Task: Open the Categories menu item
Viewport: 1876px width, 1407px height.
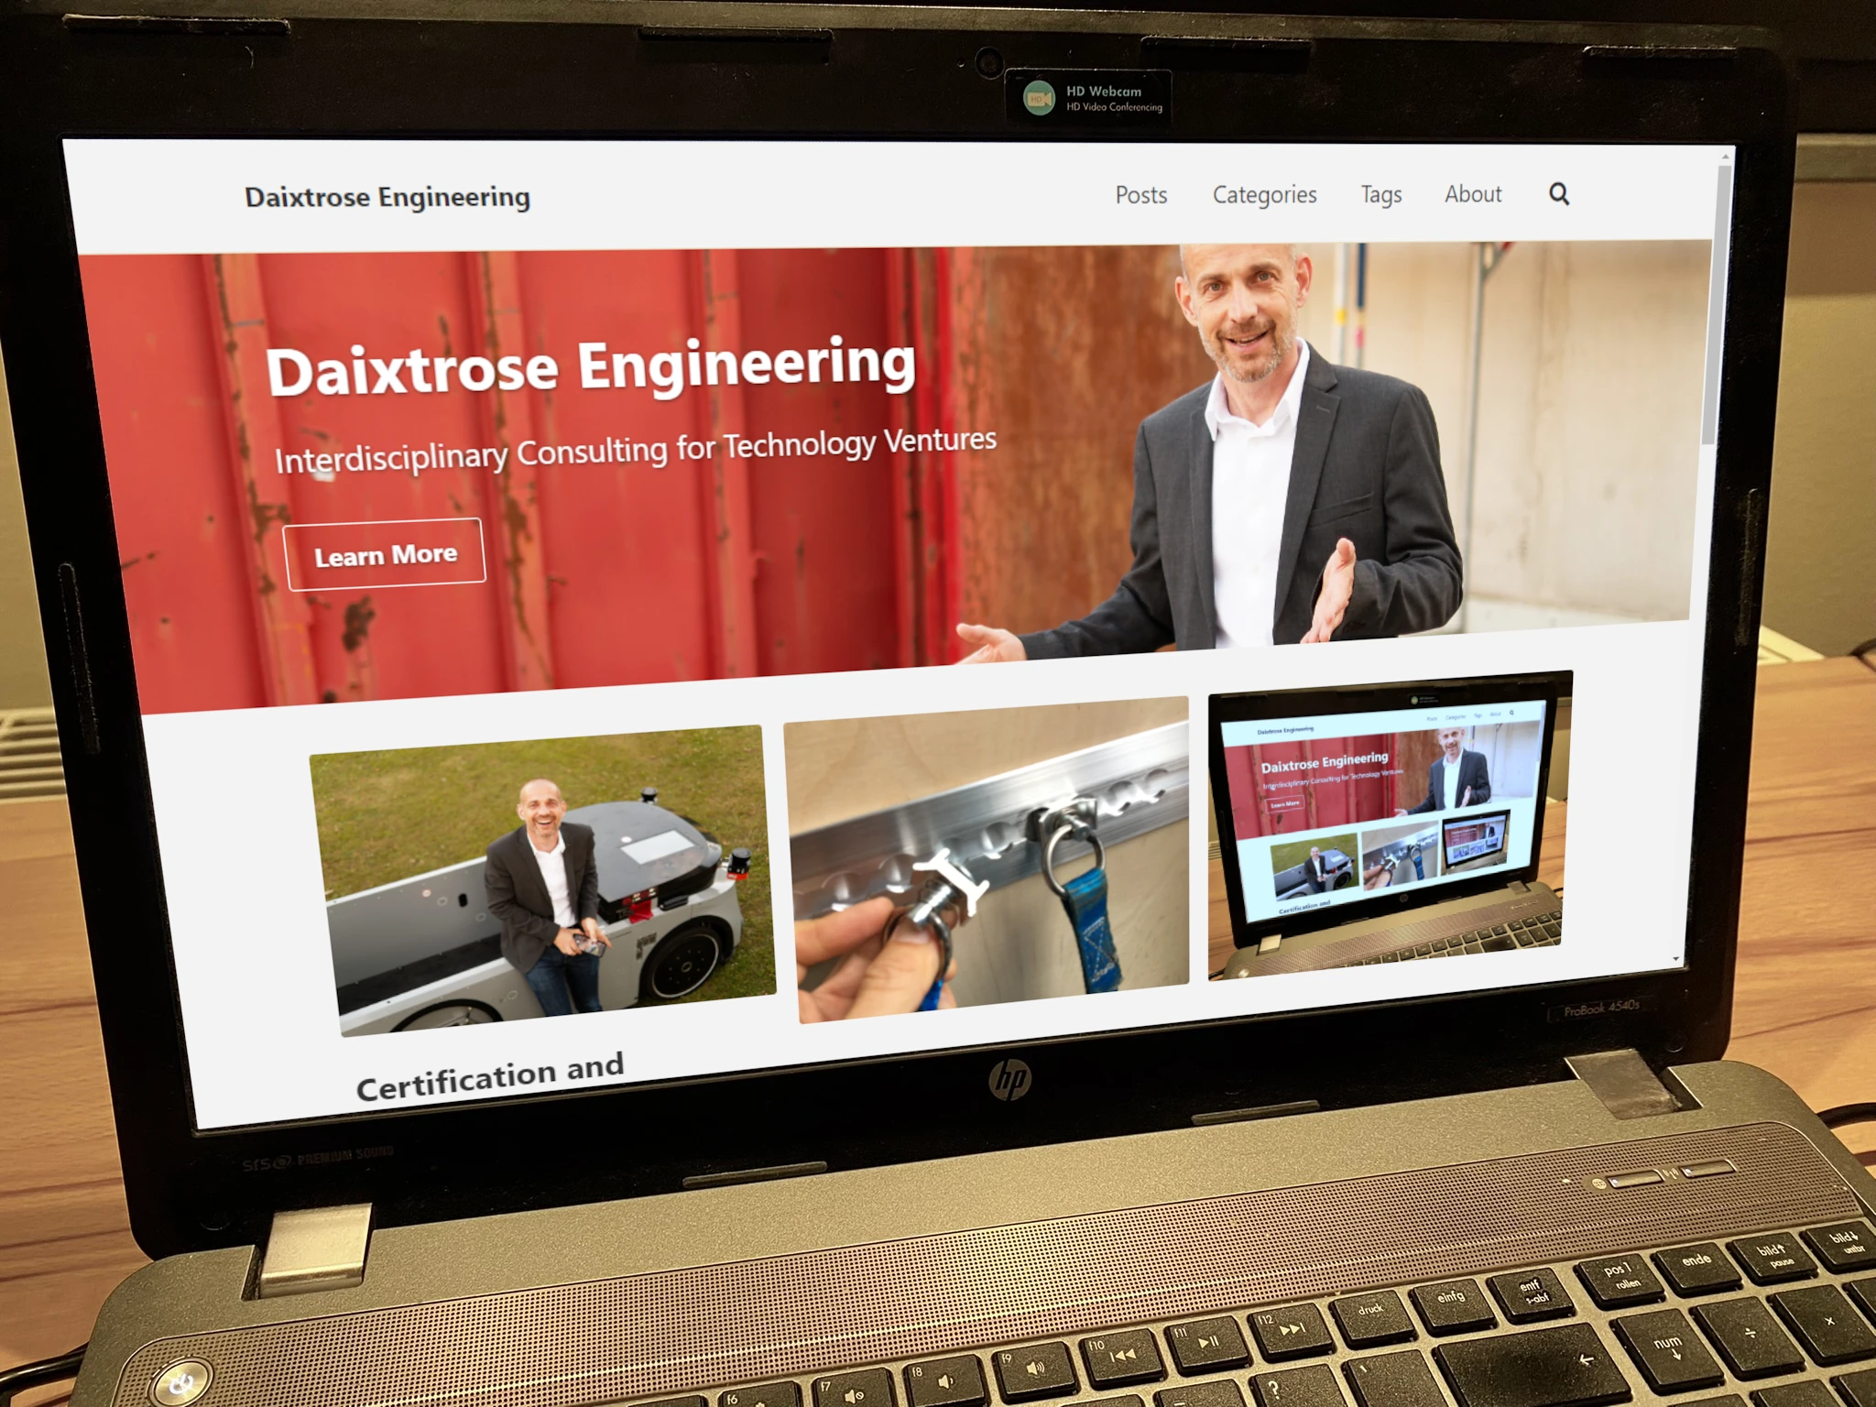Action: 1264,194
